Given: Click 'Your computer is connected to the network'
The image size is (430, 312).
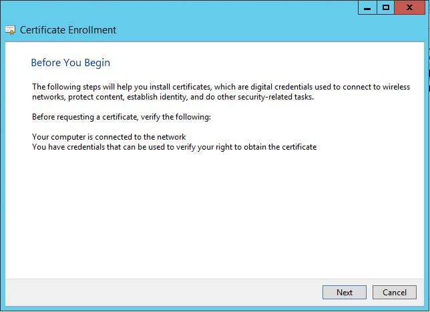Looking at the screenshot, I should pos(109,137).
